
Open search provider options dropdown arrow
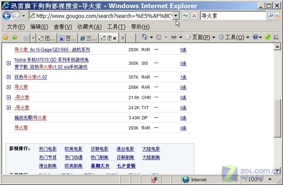[x=277, y=16]
